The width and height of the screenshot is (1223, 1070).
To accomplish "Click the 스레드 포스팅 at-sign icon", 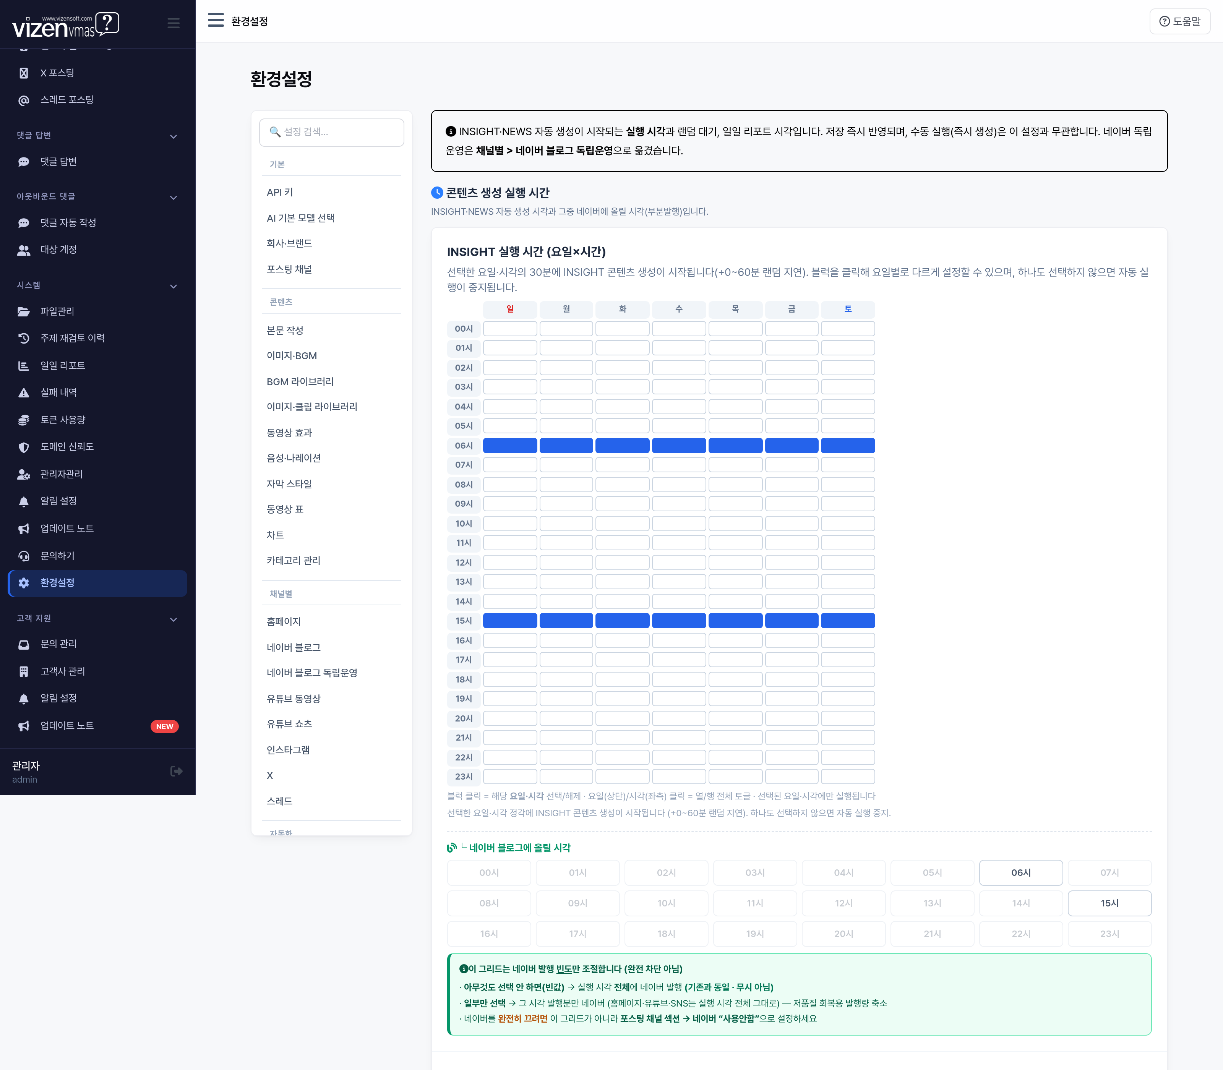I will [24, 100].
